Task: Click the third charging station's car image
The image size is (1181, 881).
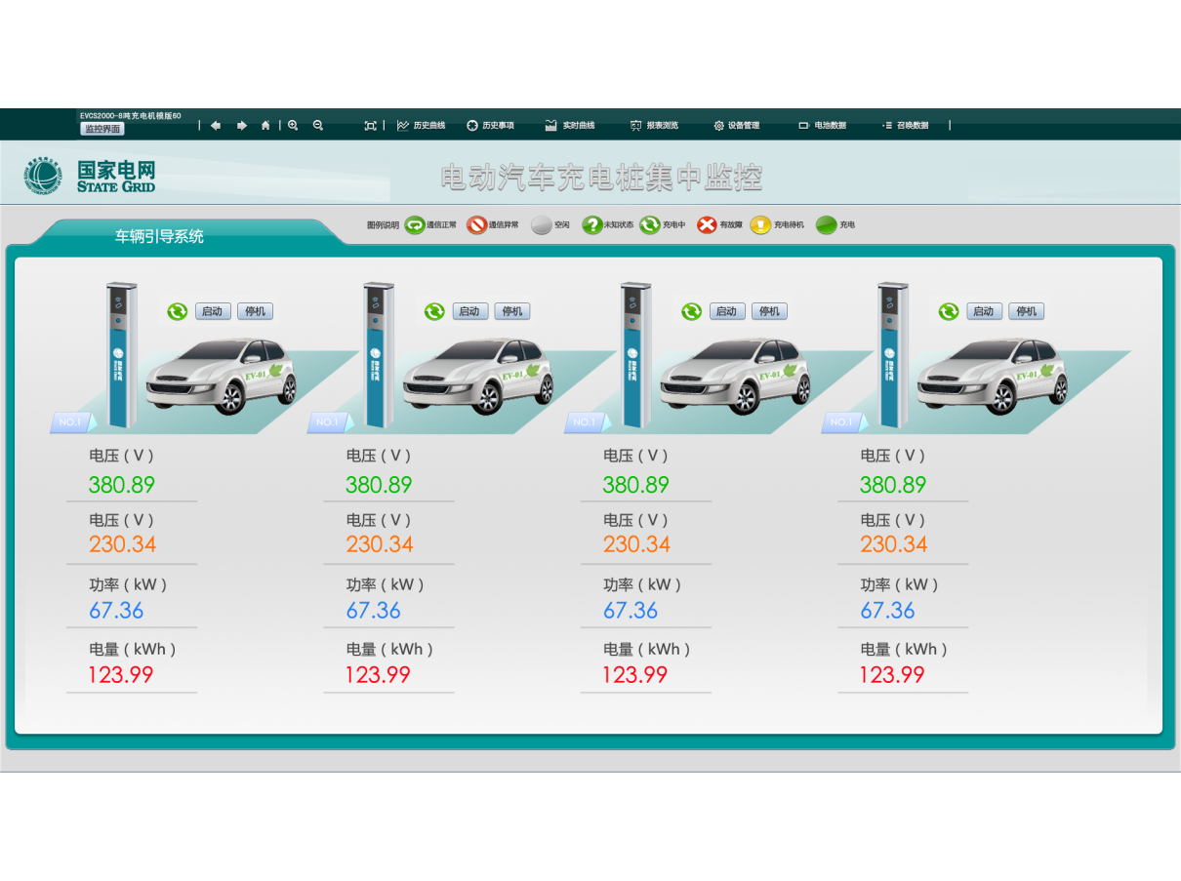Action: point(734,376)
